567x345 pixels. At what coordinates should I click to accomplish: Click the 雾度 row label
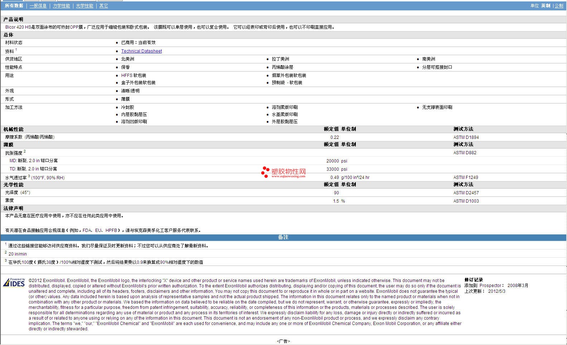(x=9, y=201)
